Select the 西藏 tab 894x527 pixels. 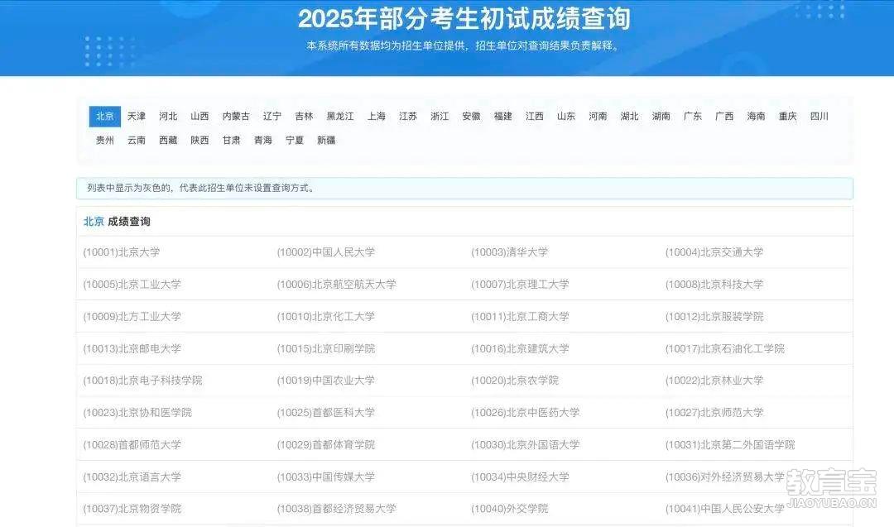click(168, 140)
